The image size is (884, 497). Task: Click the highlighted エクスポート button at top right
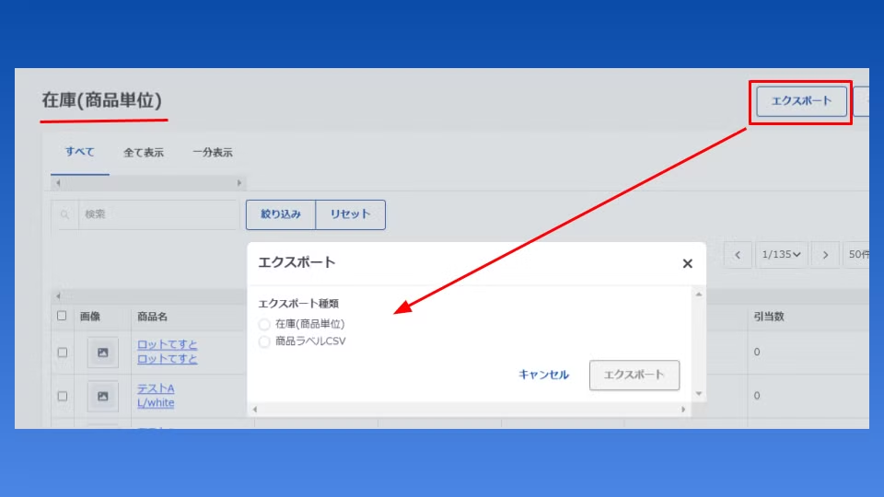point(801,101)
